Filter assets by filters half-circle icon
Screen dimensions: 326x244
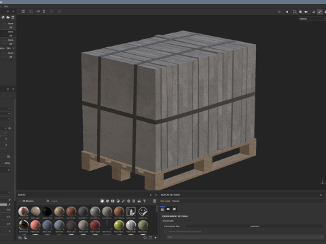[118, 201]
